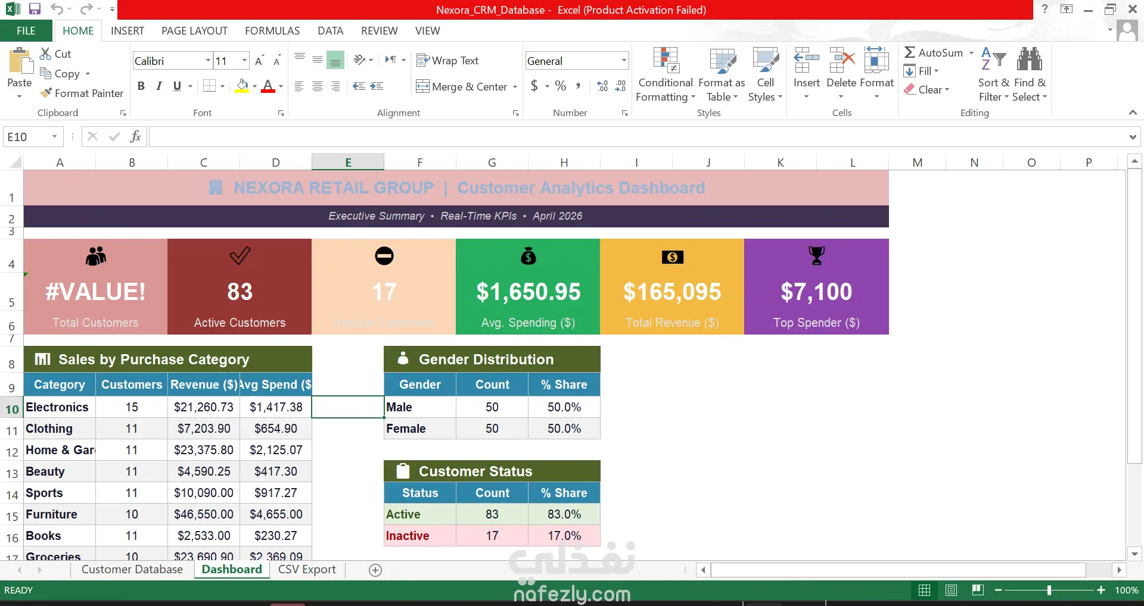The image size is (1144, 606).
Task: Increase font size with the large A icon
Action: (259, 61)
